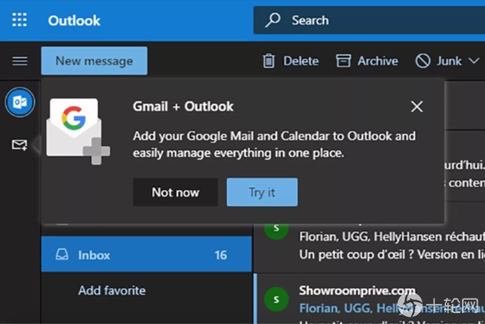
Task: Open the Inbox folder
Action: coord(147,254)
